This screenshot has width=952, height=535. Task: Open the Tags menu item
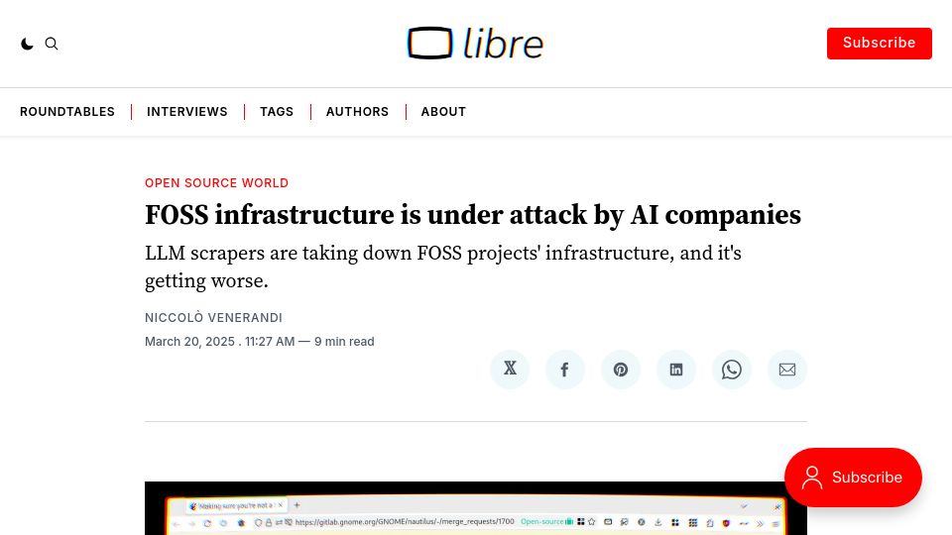click(277, 112)
